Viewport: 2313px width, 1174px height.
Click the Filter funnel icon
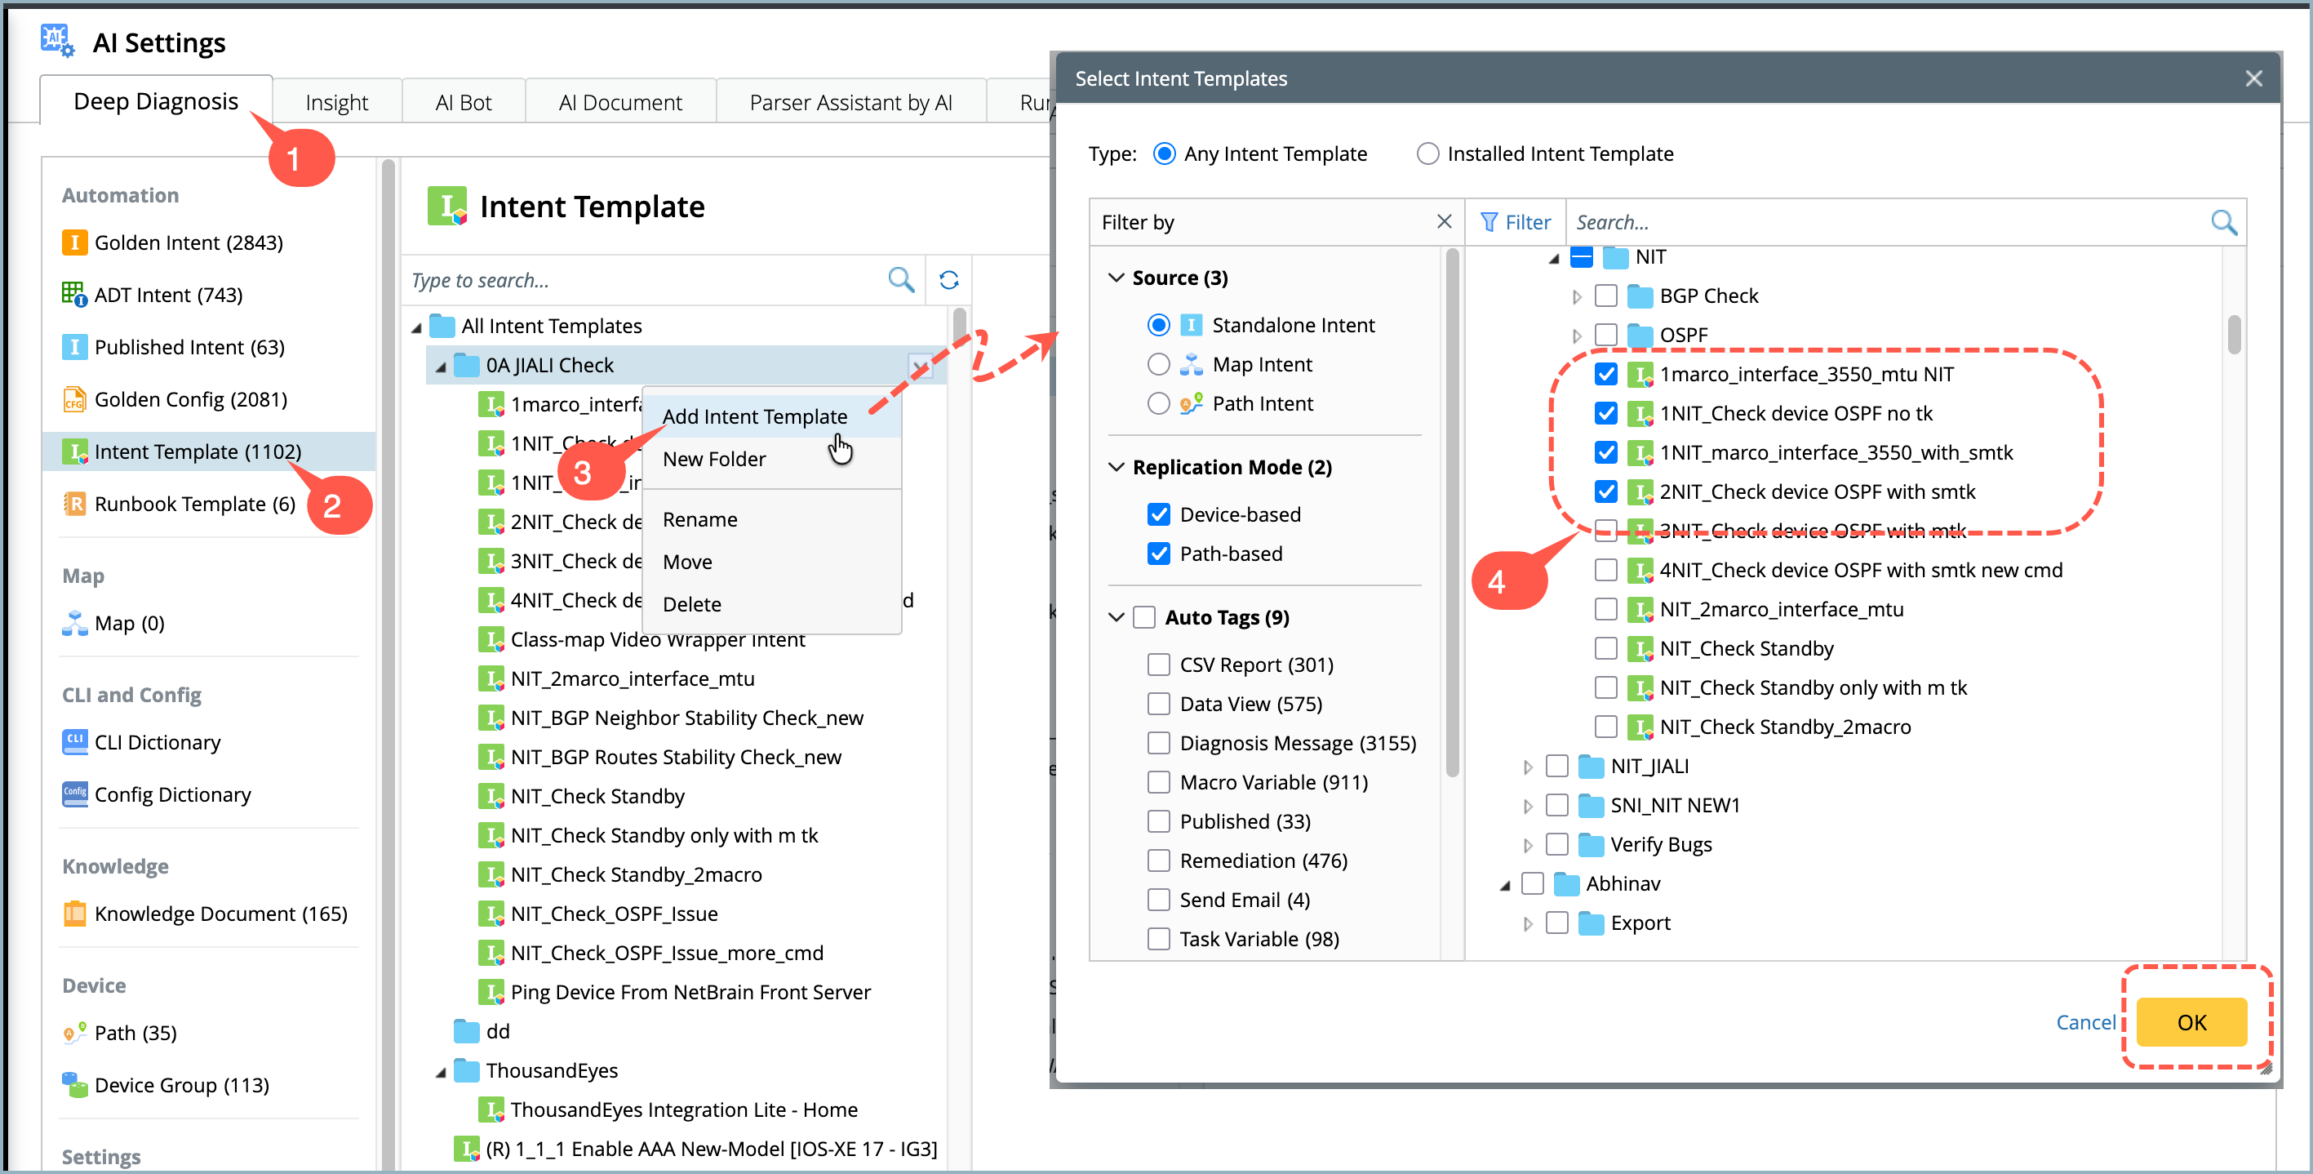point(1488,222)
